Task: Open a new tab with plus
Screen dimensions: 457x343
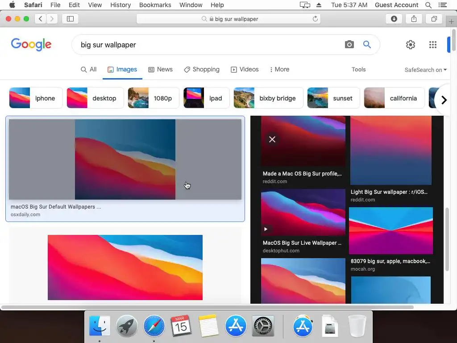Action: 451,21
